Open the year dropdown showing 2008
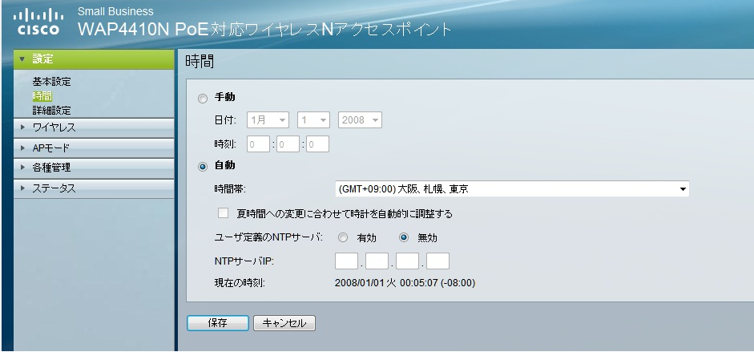Viewport: 754px width, 352px height. pyautogui.click(x=360, y=119)
